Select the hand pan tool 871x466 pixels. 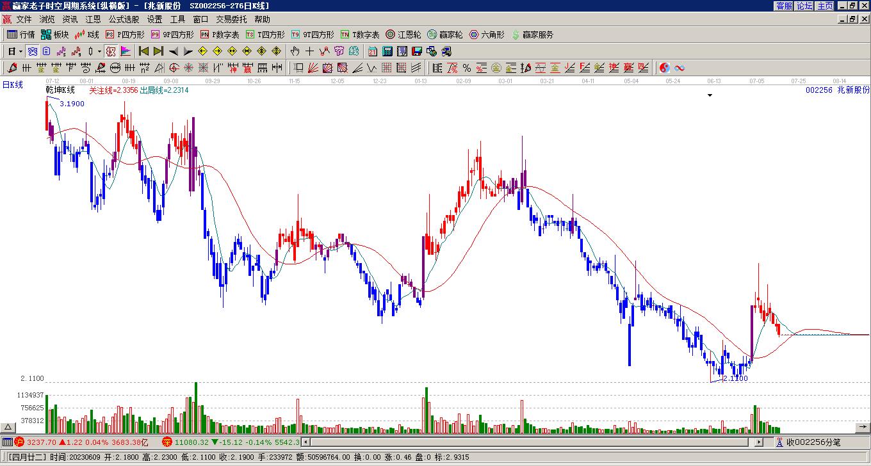click(295, 51)
